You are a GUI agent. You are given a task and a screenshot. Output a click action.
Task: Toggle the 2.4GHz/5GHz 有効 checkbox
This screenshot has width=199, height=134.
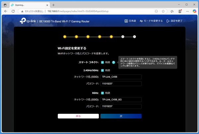point(102,70)
